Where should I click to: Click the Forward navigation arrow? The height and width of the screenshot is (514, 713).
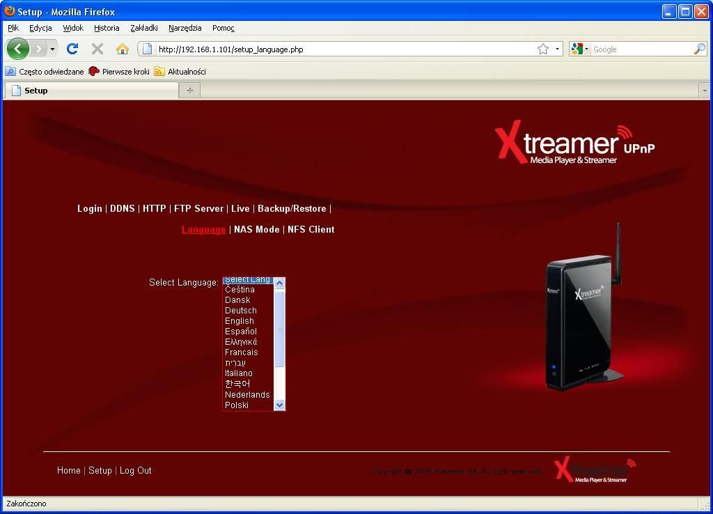pyautogui.click(x=39, y=49)
